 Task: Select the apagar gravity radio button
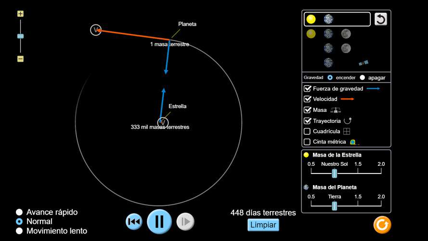(x=362, y=78)
